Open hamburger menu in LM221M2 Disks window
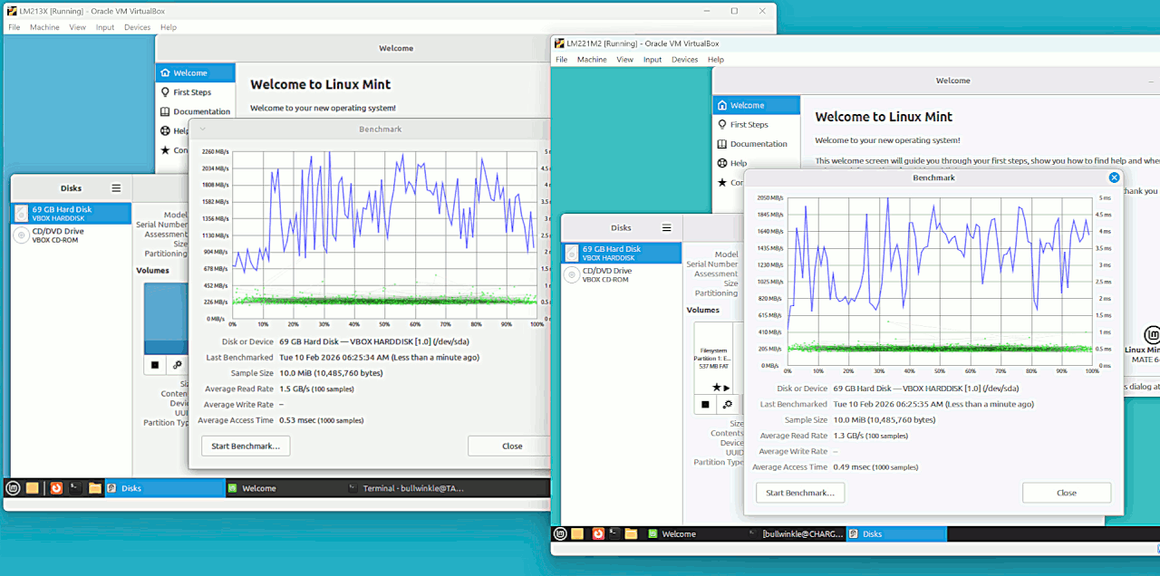 pos(666,228)
